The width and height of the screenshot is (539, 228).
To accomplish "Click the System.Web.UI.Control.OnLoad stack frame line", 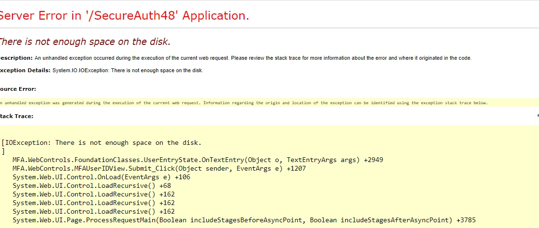I will 101,177.
